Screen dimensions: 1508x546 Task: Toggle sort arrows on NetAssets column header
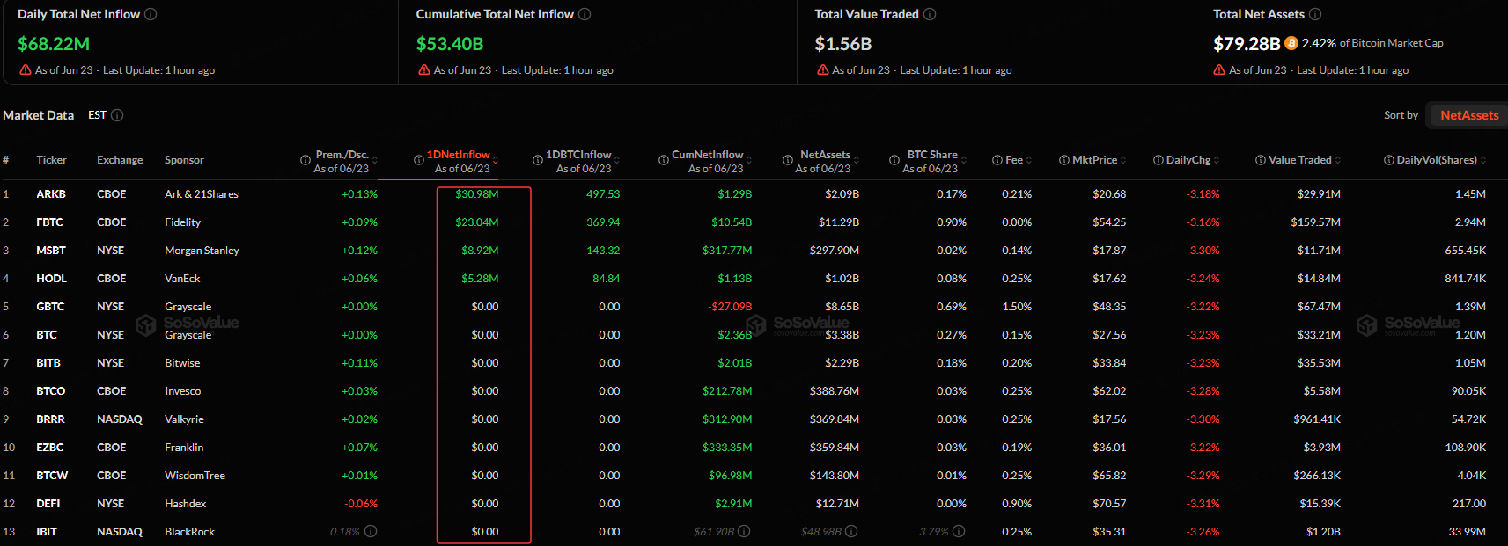click(x=857, y=160)
